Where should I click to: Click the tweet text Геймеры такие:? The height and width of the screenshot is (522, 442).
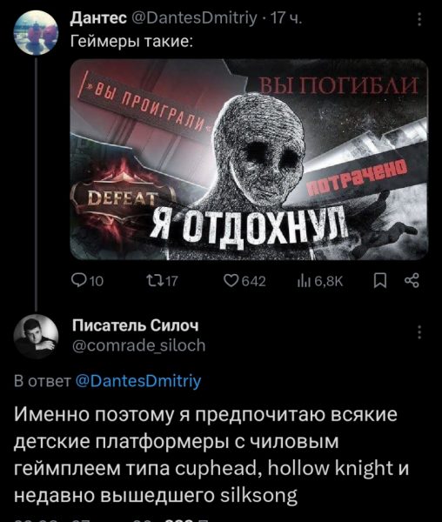(131, 42)
